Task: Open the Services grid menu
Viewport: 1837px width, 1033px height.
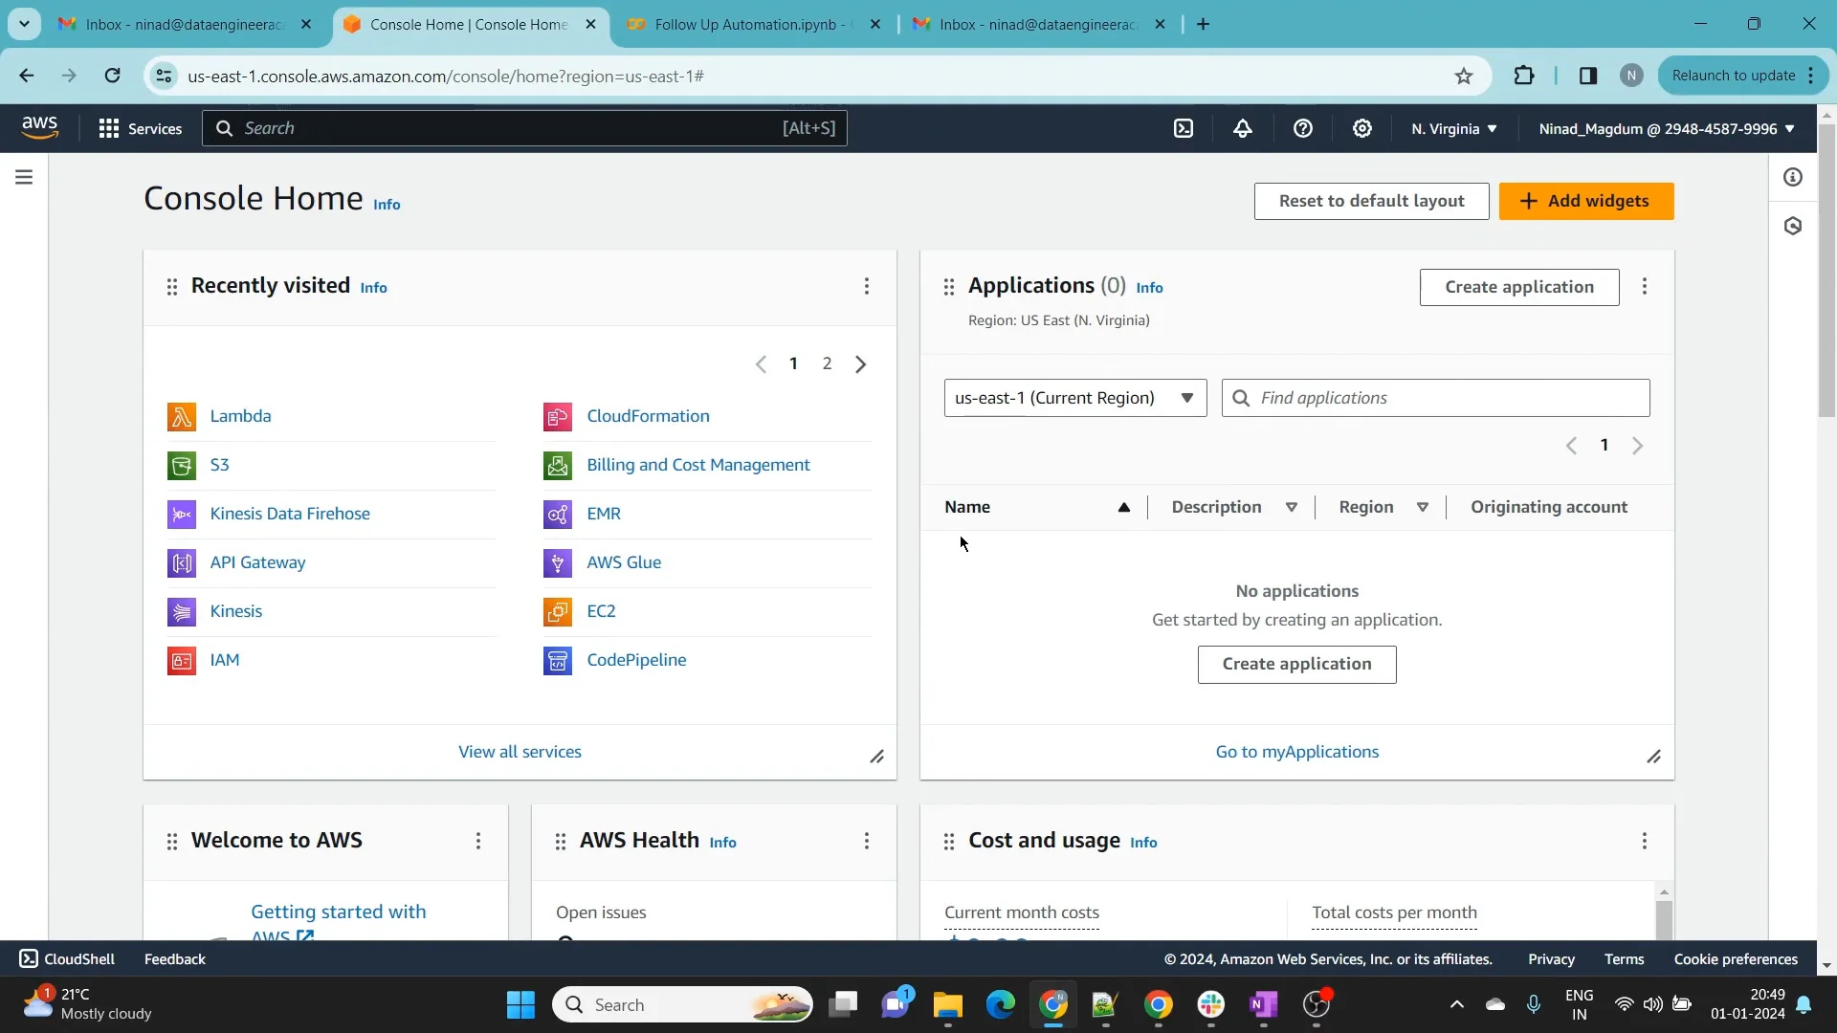Action: (x=140, y=128)
